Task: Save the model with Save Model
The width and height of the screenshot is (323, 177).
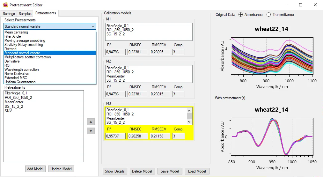Action: pyautogui.click(x=170, y=171)
